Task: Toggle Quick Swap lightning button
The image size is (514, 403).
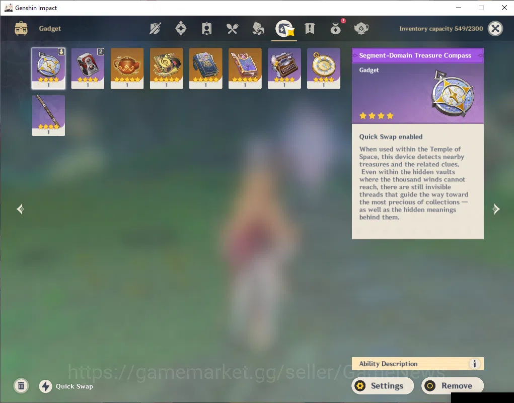Action: click(x=46, y=386)
